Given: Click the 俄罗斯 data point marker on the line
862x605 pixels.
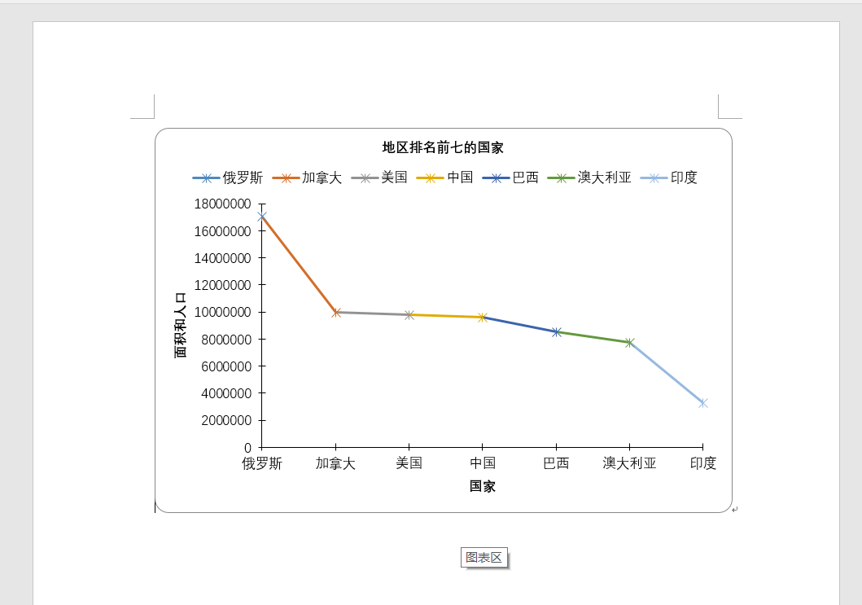Looking at the screenshot, I should coord(262,216).
